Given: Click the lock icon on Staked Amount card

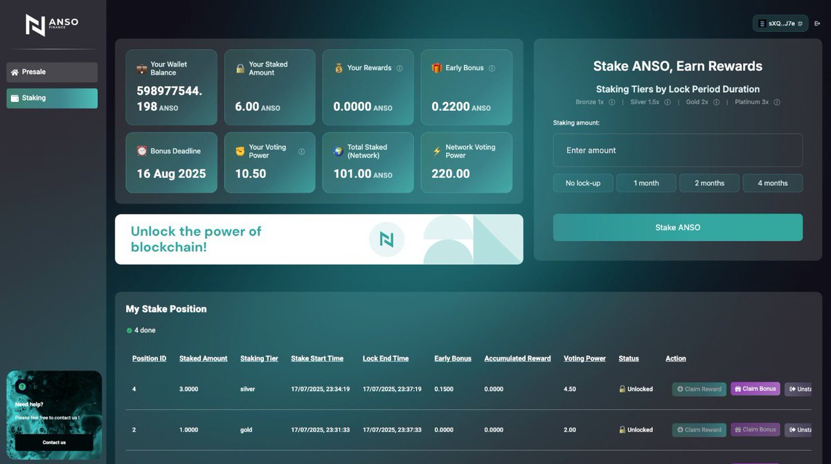Looking at the screenshot, I should [x=240, y=69].
